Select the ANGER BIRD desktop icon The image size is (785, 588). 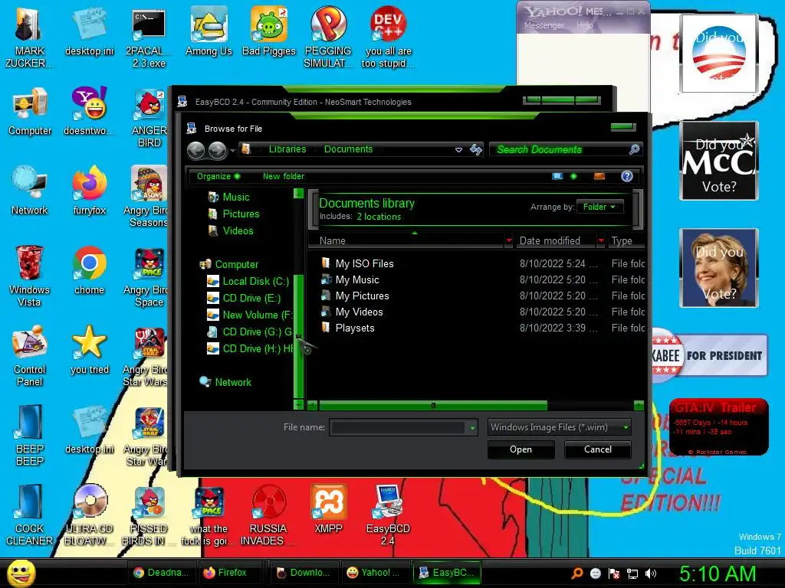tap(149, 117)
